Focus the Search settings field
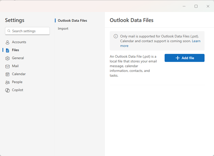Viewport: 214px width, 156px height. pos(27,31)
